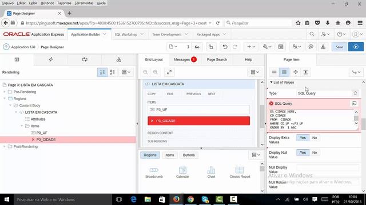Screen dimensions: 366x205
Task: Show gallery Items tab
Action: pyautogui.click(x=169, y=155)
